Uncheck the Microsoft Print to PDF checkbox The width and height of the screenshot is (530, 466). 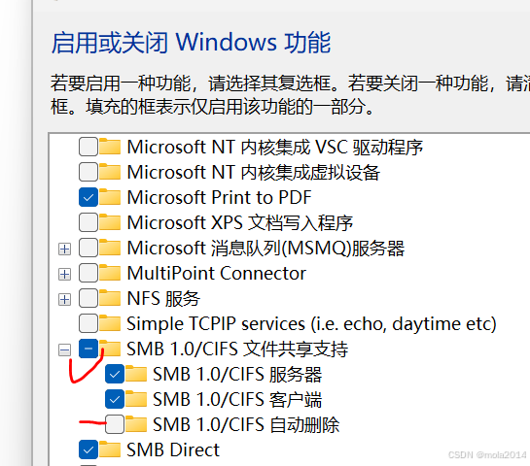tap(88, 197)
